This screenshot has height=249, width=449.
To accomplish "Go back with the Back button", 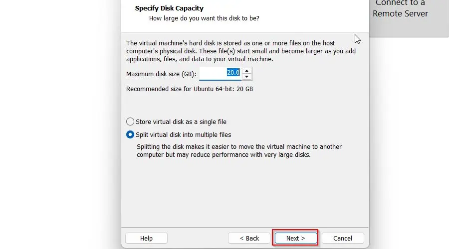I will pos(249,238).
